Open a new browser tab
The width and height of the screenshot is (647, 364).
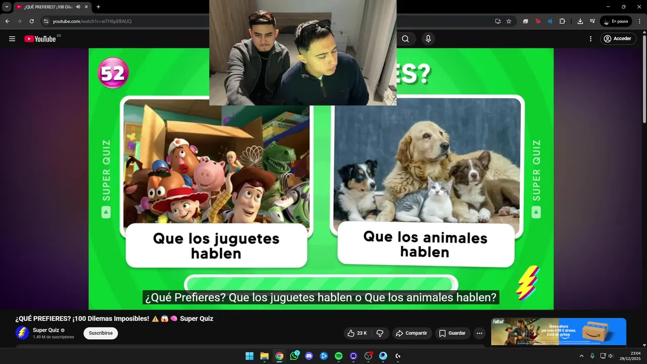98,7
